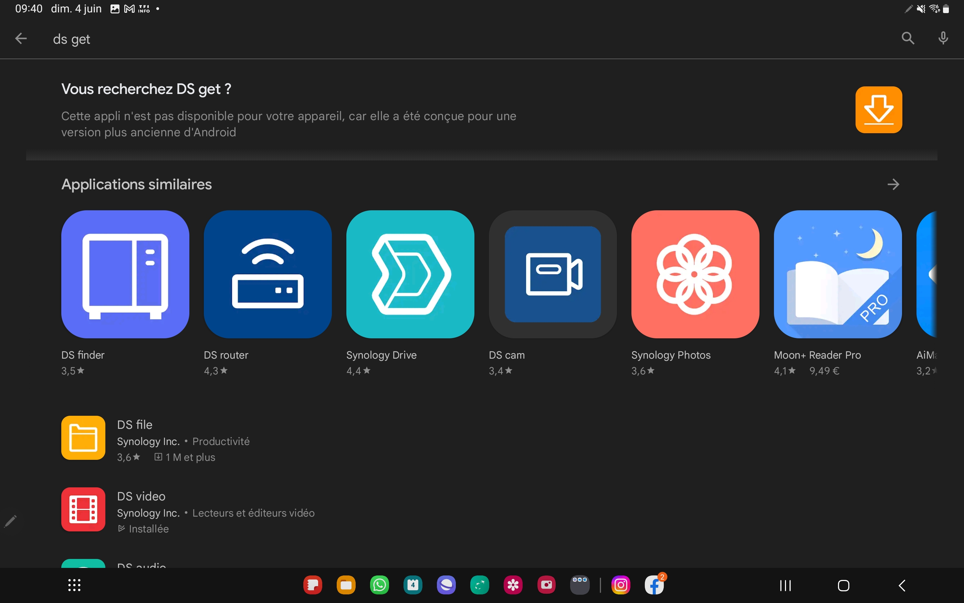Select the Synology Photos app icon
Image resolution: width=964 pixels, height=603 pixels.
pyautogui.click(x=695, y=274)
